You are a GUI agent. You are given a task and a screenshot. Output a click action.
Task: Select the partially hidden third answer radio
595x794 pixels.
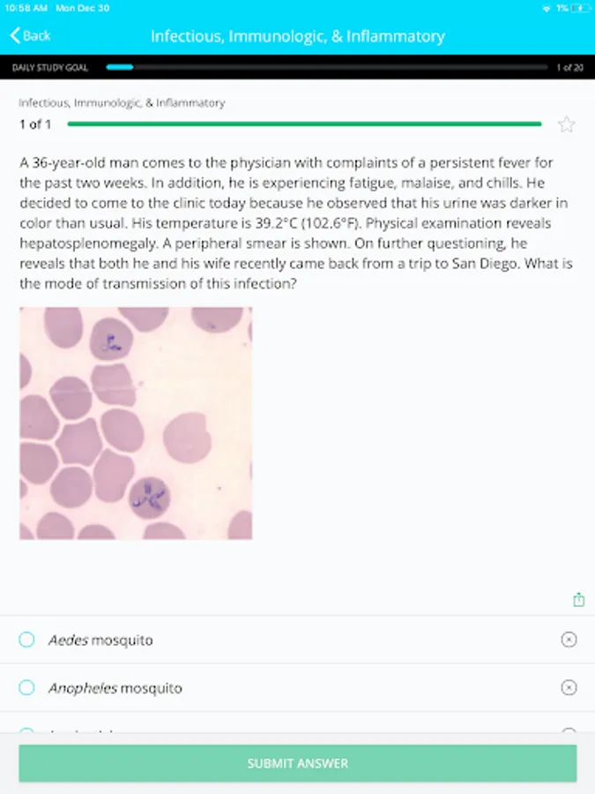click(x=27, y=731)
